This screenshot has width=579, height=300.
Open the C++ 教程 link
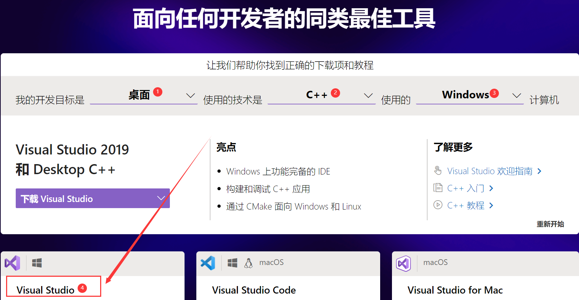coord(466,206)
